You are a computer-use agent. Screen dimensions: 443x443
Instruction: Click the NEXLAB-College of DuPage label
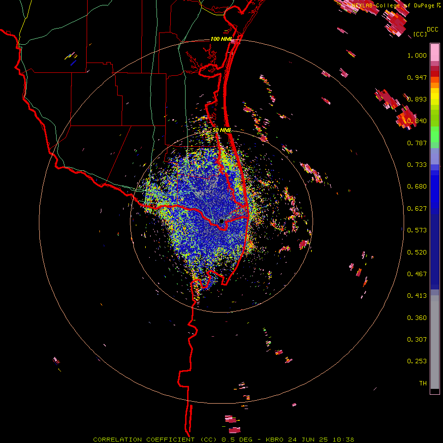[x=394, y=5]
